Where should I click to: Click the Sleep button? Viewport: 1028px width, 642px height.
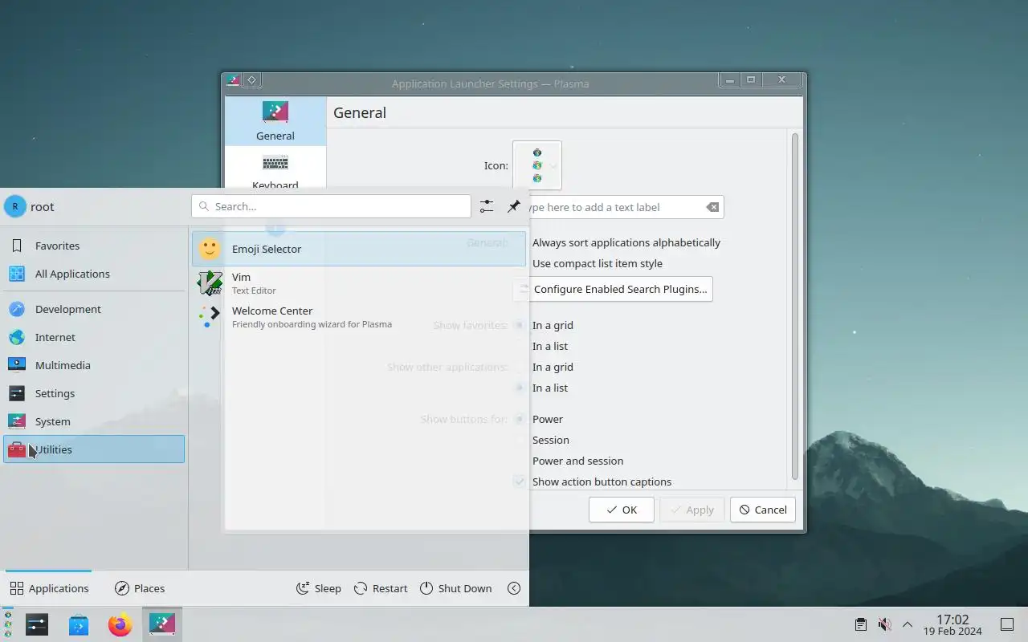click(319, 588)
